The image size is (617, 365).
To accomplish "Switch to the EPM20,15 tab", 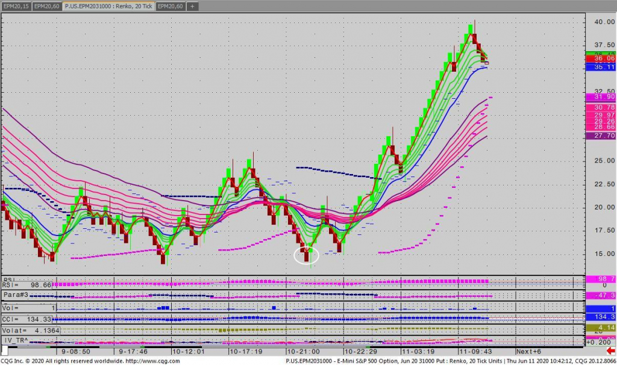I will coord(16,6).
